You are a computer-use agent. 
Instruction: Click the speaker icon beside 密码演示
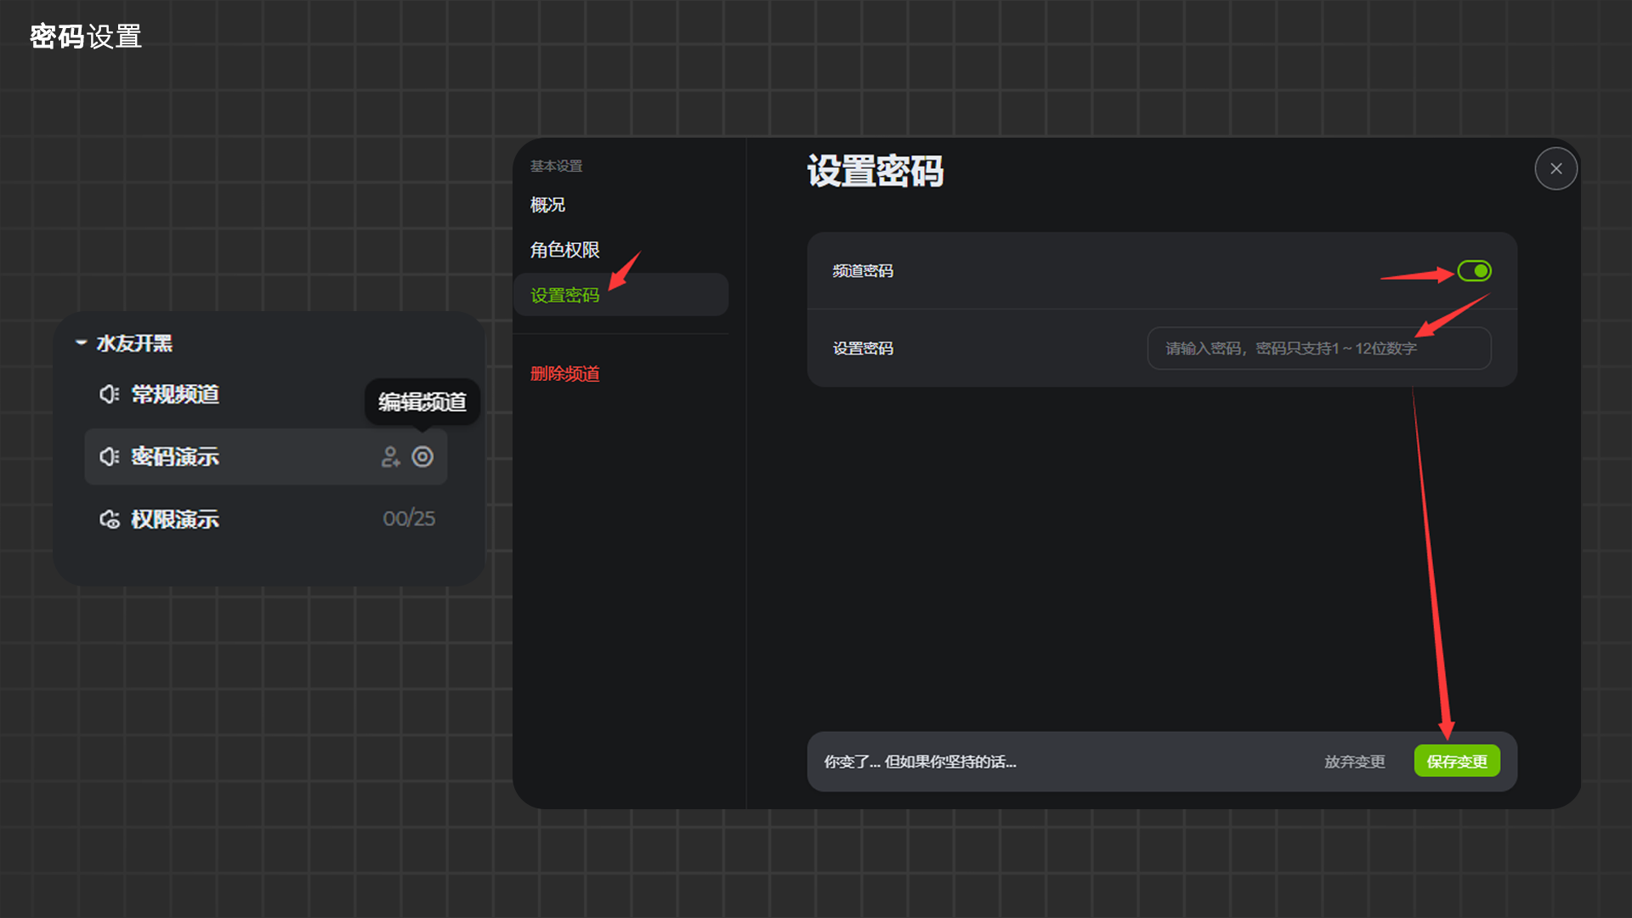pyautogui.click(x=109, y=456)
